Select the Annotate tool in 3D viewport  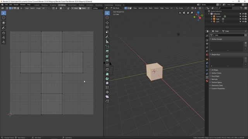coord(107,37)
